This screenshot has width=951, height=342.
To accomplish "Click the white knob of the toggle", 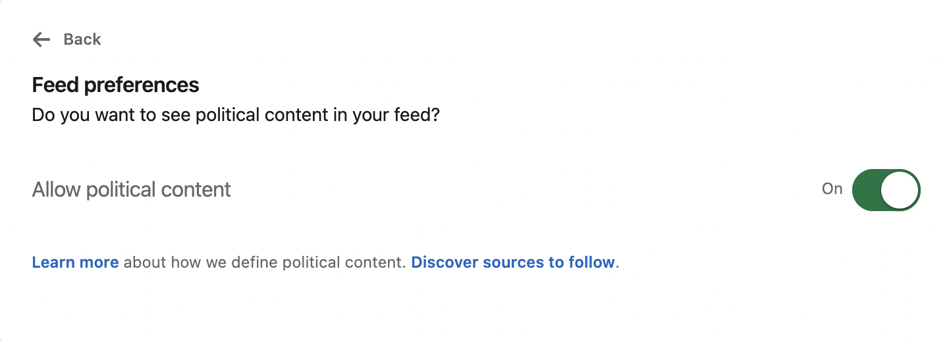I will point(900,189).
